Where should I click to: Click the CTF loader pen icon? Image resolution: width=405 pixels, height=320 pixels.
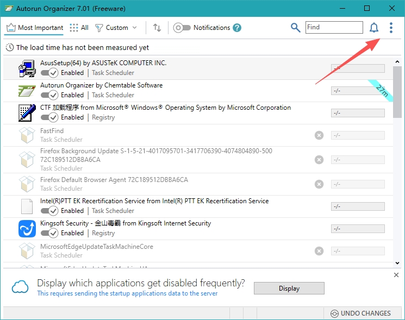[x=27, y=113]
